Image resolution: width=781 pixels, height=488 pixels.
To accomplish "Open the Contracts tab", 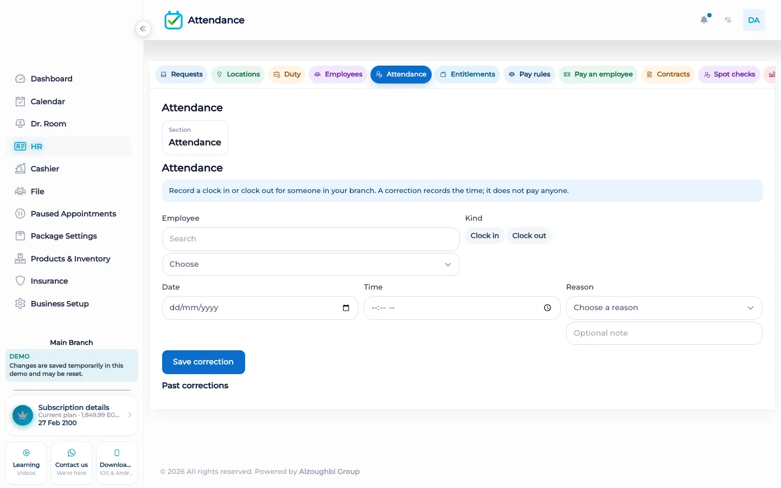I will coord(668,74).
